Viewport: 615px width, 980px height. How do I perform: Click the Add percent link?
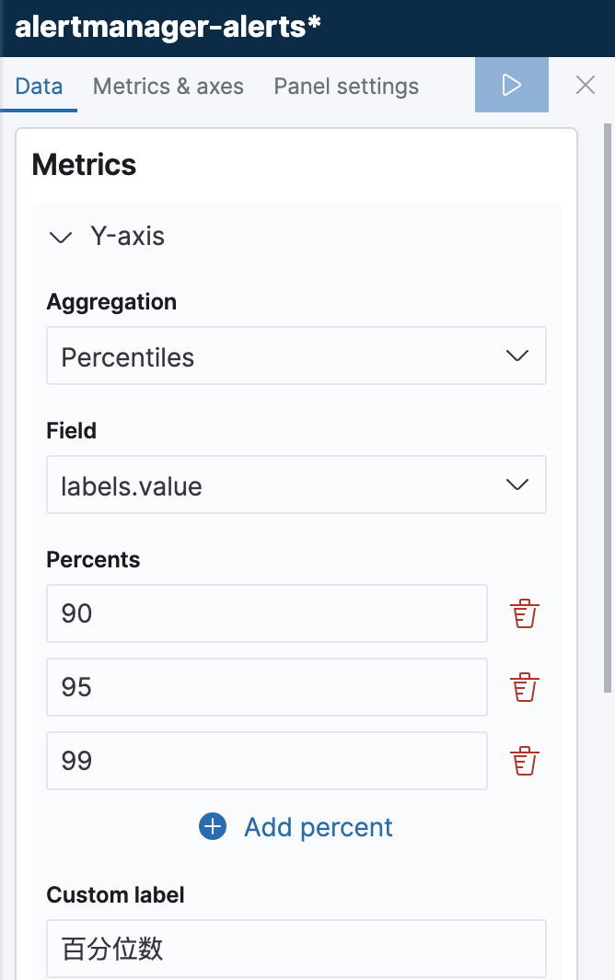pyautogui.click(x=319, y=827)
